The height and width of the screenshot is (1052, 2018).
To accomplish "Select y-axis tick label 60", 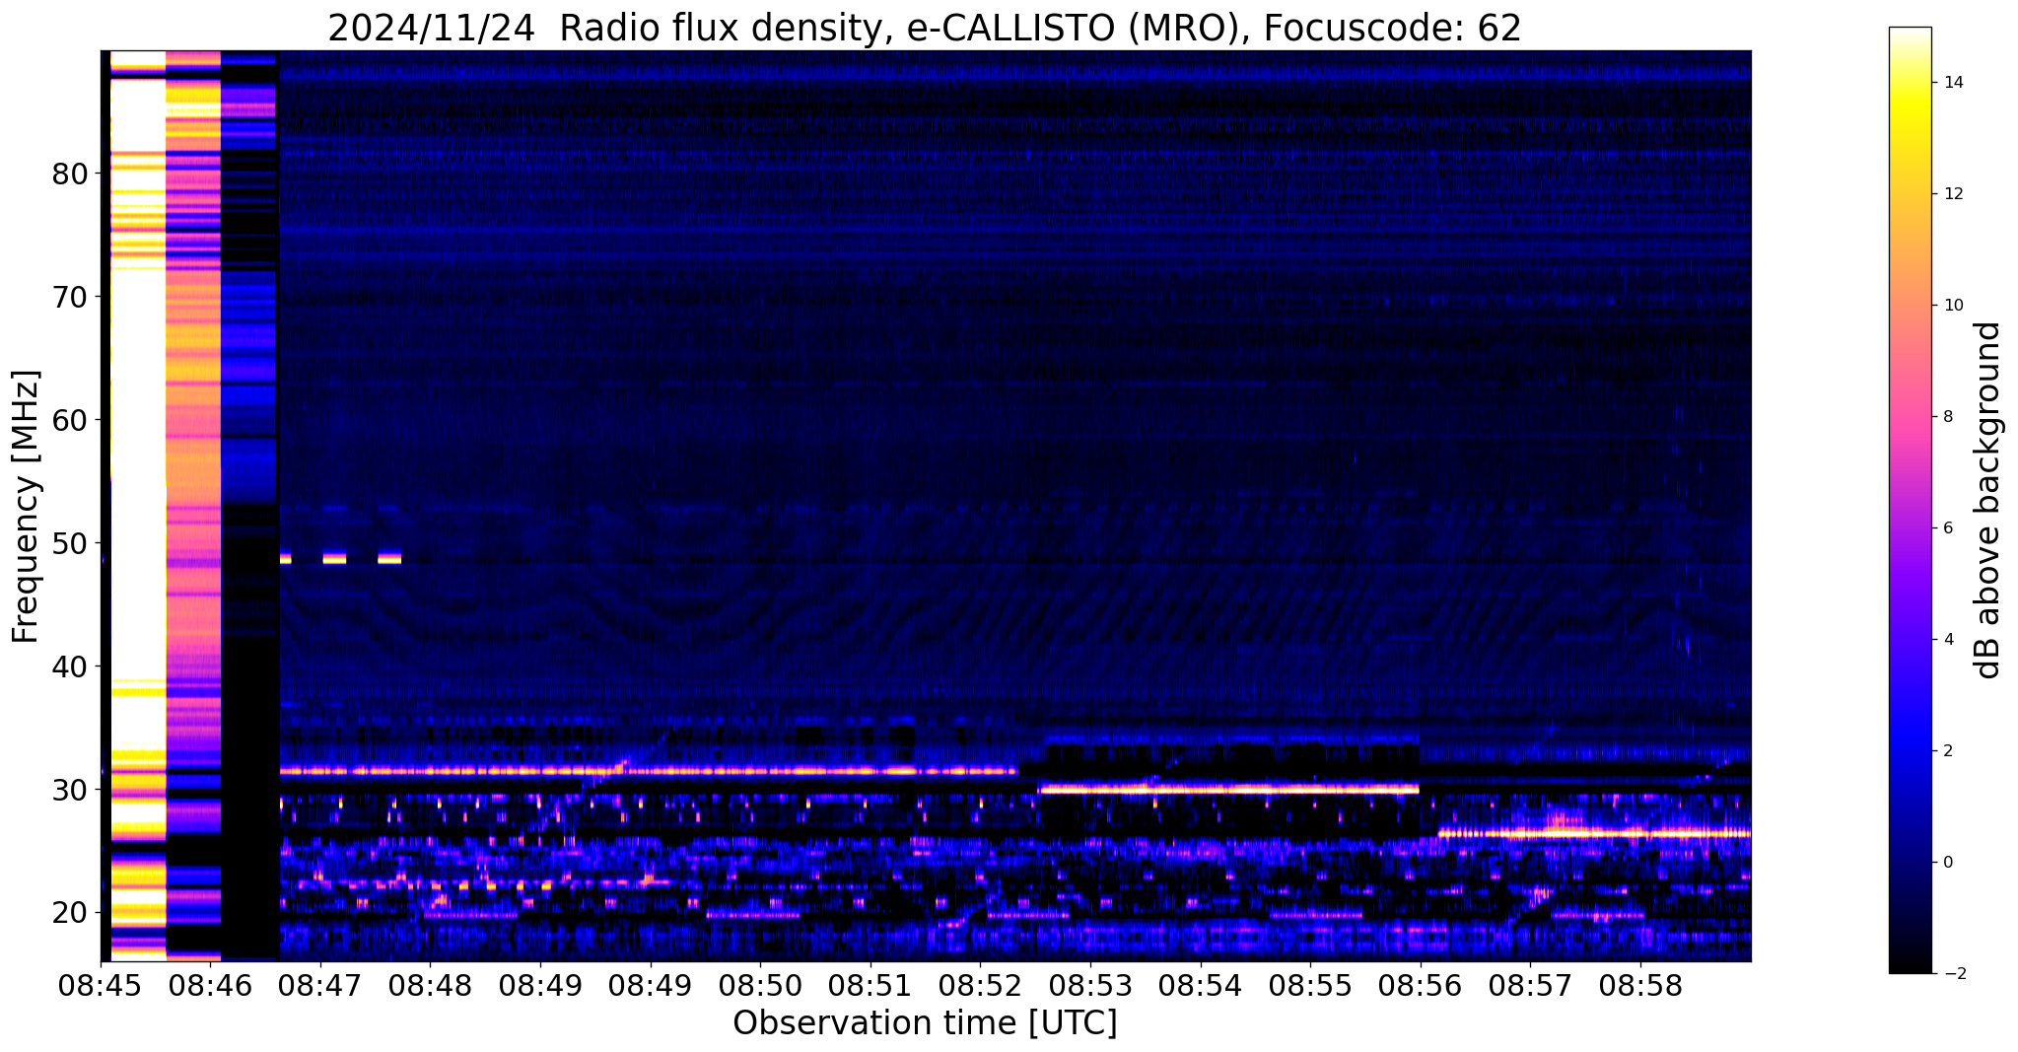I will [71, 420].
